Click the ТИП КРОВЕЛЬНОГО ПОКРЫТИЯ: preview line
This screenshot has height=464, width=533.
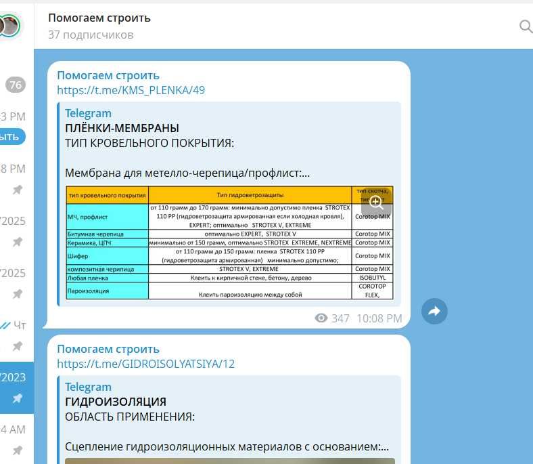coord(149,143)
